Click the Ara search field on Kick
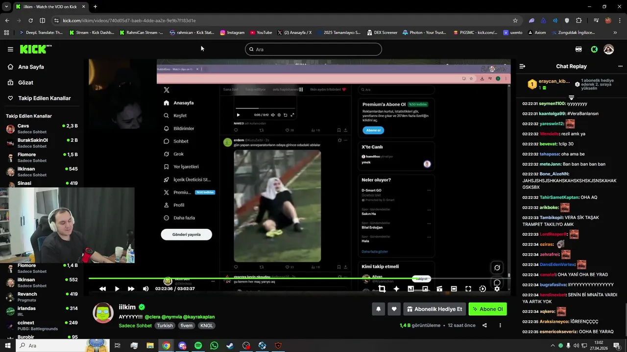This screenshot has height=352, width=627. (313, 49)
